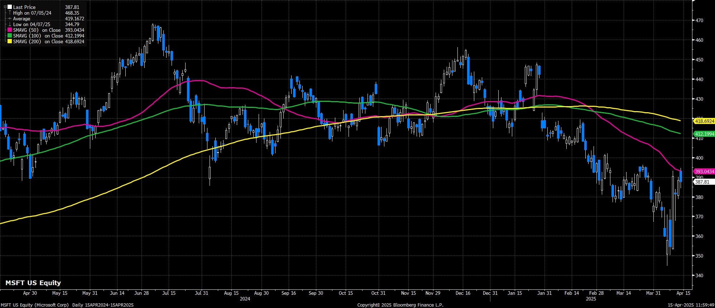Click the 470 label on price axis
The width and height of the screenshot is (715, 308).
coord(699,21)
